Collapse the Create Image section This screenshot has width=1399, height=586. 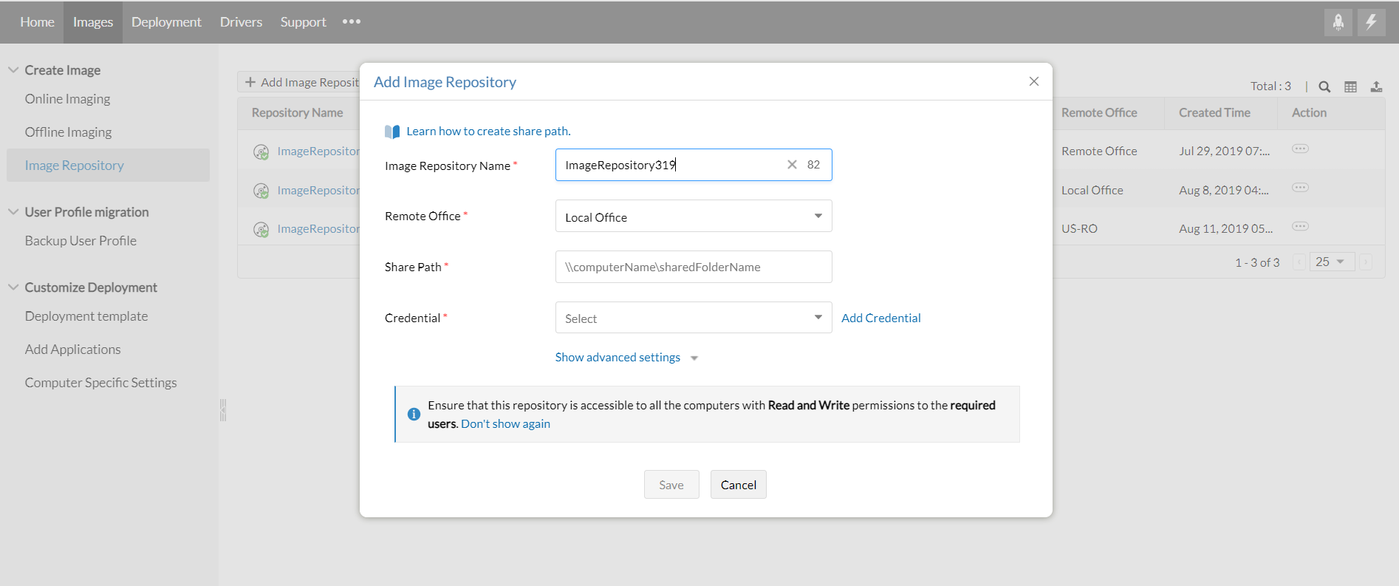pyautogui.click(x=13, y=70)
